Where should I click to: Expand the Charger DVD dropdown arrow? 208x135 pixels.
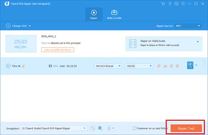(30, 26)
